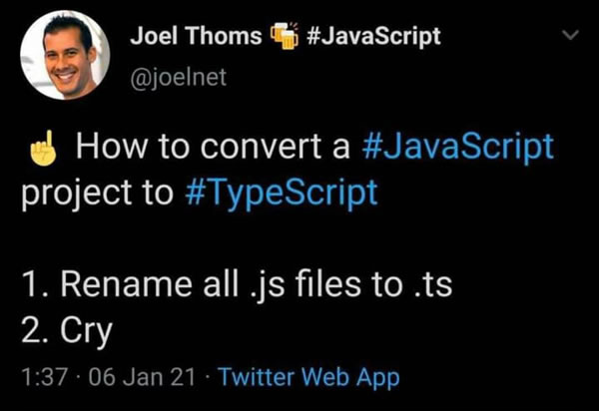This screenshot has width=599, height=411.
Task: Expand the tweet options chevron
Action: click(571, 35)
